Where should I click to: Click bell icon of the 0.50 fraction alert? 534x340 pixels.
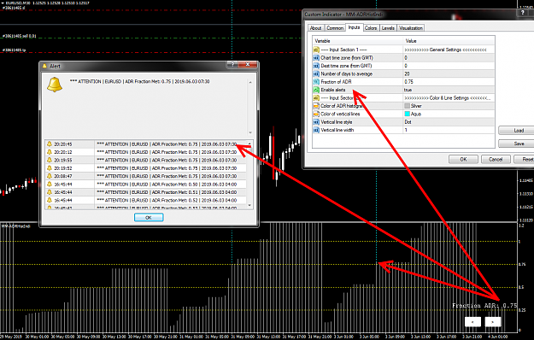(x=50, y=185)
